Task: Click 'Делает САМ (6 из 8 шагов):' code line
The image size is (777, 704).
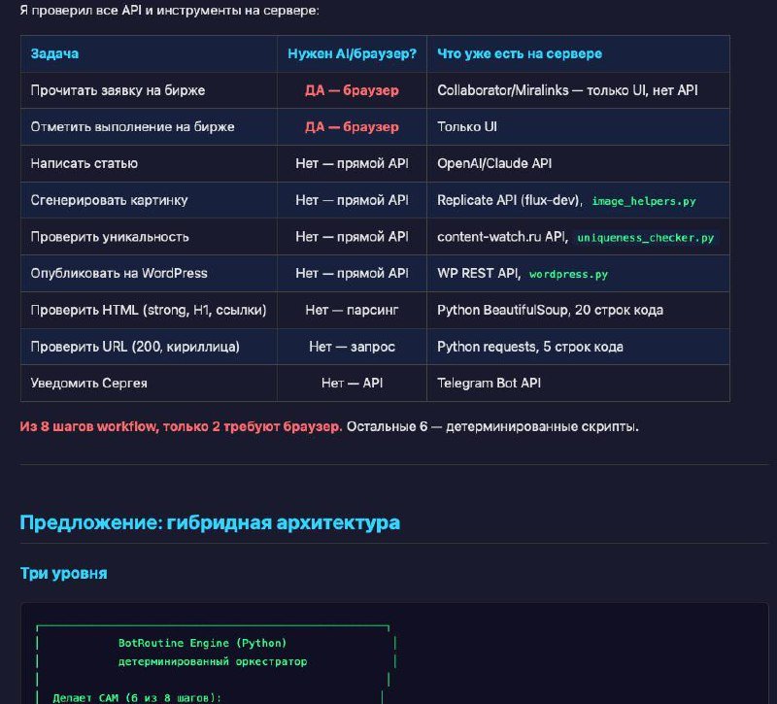Action: (137, 698)
